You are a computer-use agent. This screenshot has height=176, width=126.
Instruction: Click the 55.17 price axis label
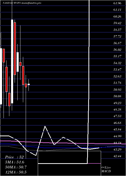coord(117,56)
